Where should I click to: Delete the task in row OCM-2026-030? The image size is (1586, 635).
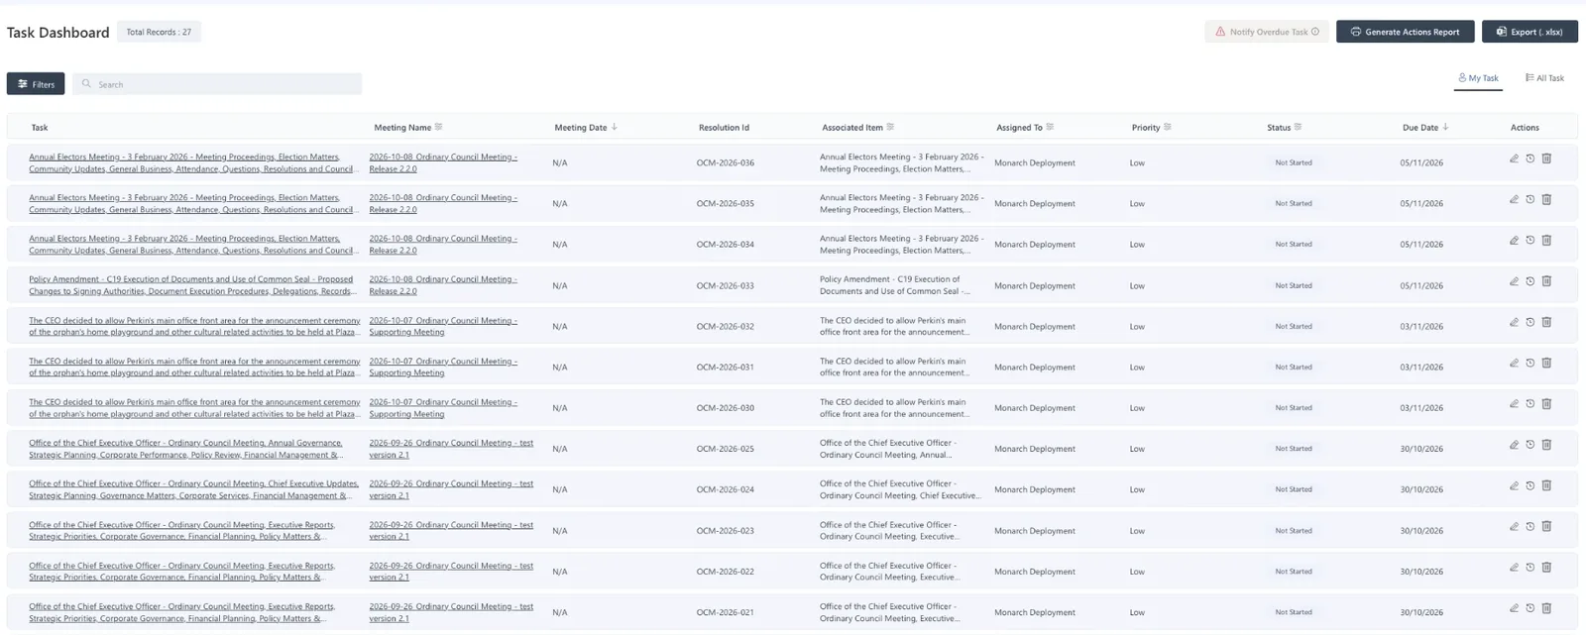pyautogui.click(x=1546, y=403)
